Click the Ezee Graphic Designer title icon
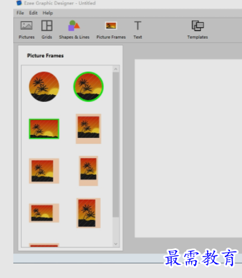 tap(19, 3)
